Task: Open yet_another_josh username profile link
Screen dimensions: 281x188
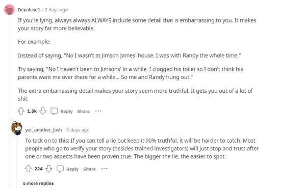Action: (43, 130)
